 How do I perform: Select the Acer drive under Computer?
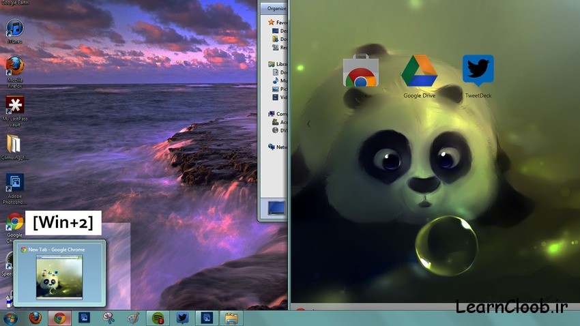point(280,122)
